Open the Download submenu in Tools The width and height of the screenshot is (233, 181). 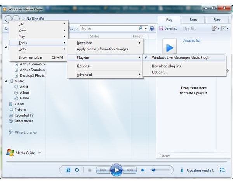105,43
